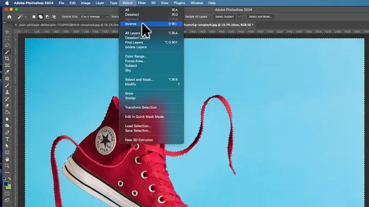Set the foreground color swatch
Viewport: 369px width, 207px height.
click(x=6, y=184)
